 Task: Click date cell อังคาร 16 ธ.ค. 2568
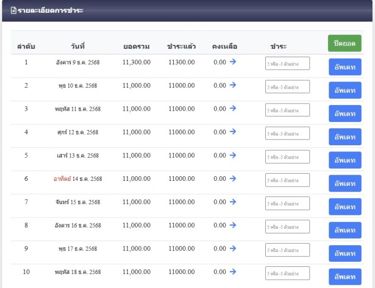[78, 226]
